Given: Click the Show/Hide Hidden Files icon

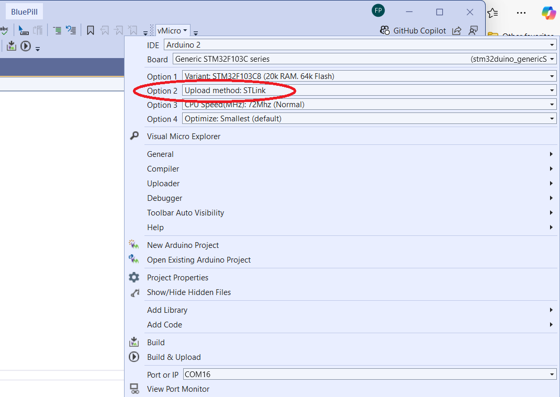Looking at the screenshot, I should (x=135, y=292).
